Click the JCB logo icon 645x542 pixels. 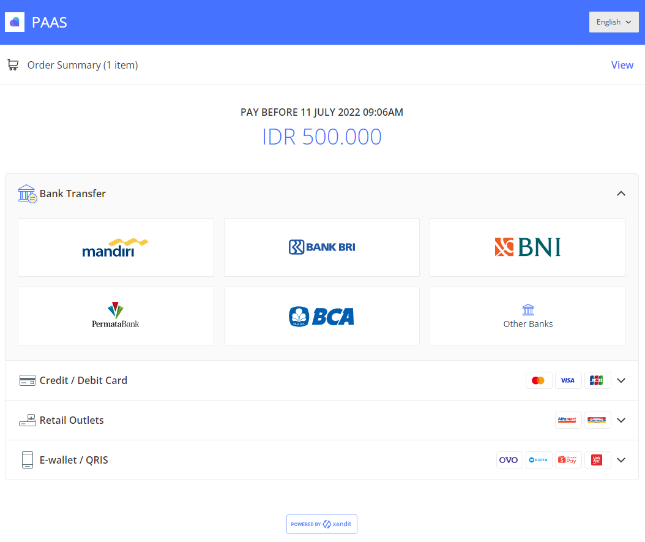click(597, 380)
